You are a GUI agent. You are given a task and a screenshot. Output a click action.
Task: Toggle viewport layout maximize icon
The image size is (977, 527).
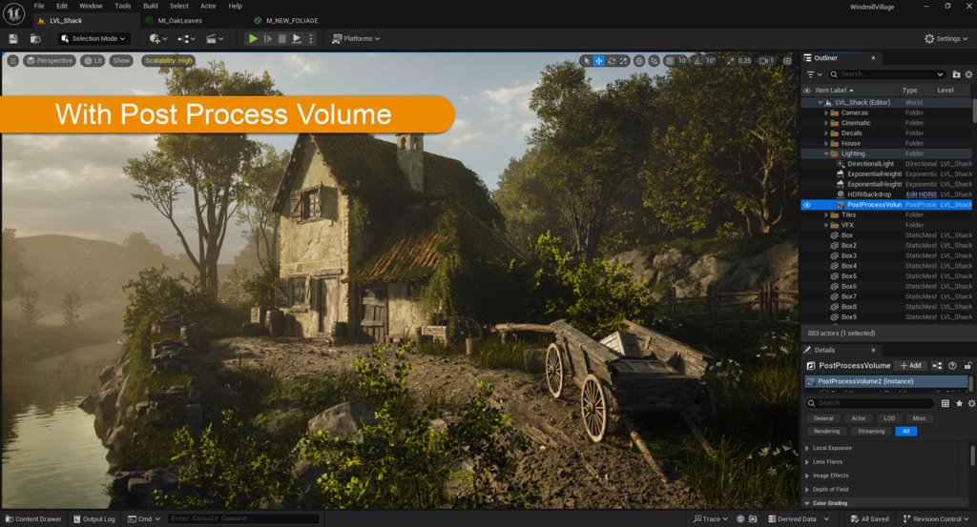787,60
